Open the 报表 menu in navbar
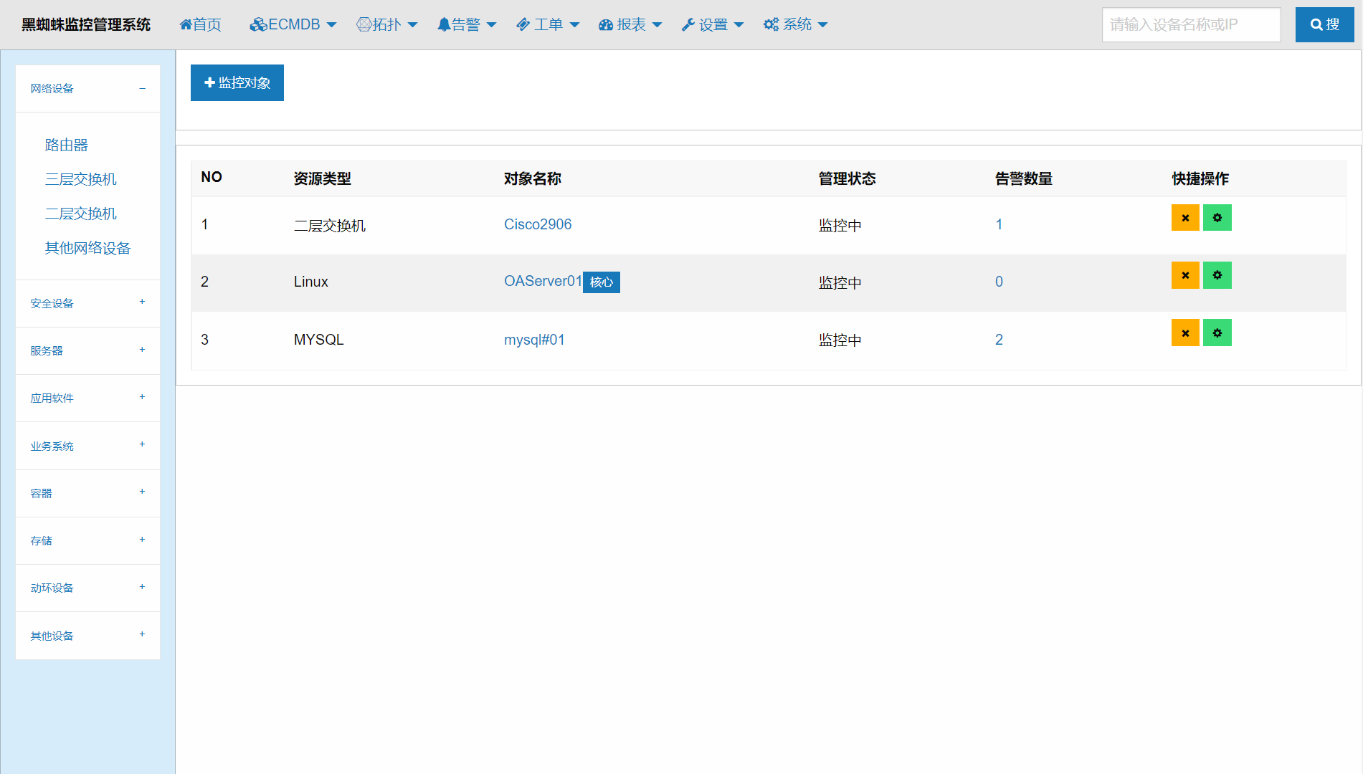 click(x=630, y=25)
